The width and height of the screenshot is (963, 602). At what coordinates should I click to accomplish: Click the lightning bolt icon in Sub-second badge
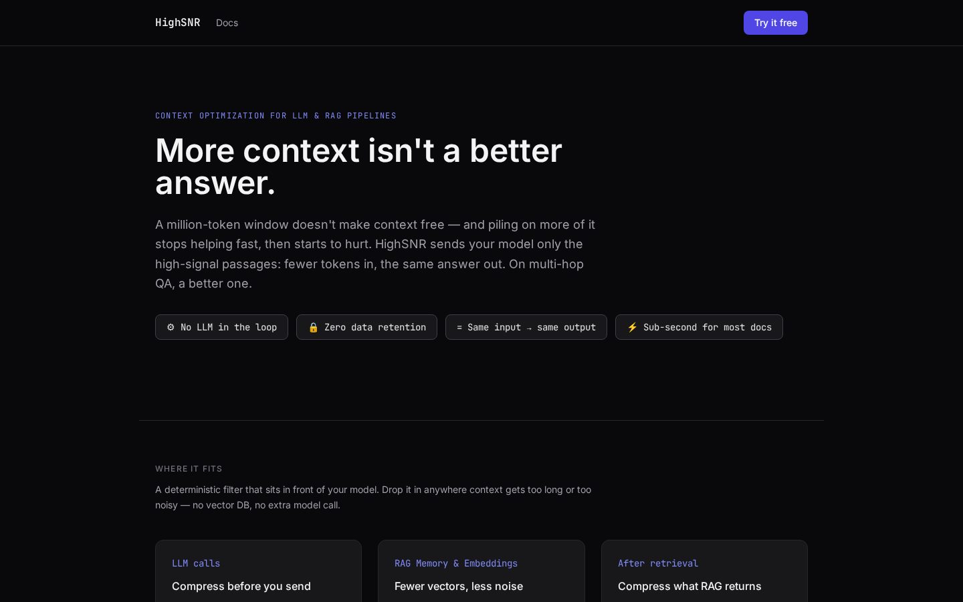(632, 327)
